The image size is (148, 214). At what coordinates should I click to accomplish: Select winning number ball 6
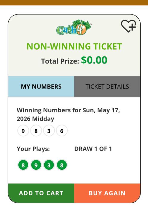pyautogui.click(x=62, y=131)
